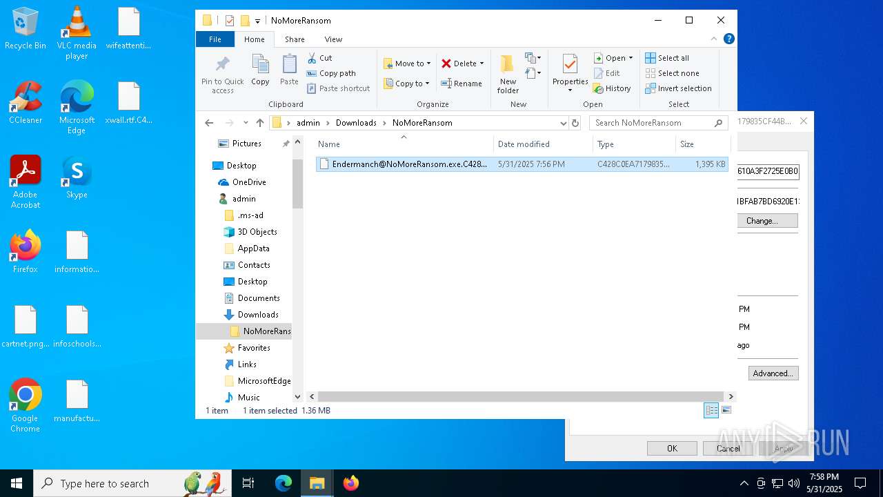The height and width of the screenshot is (497, 883).
Task: Create a New folder
Action: 508,75
